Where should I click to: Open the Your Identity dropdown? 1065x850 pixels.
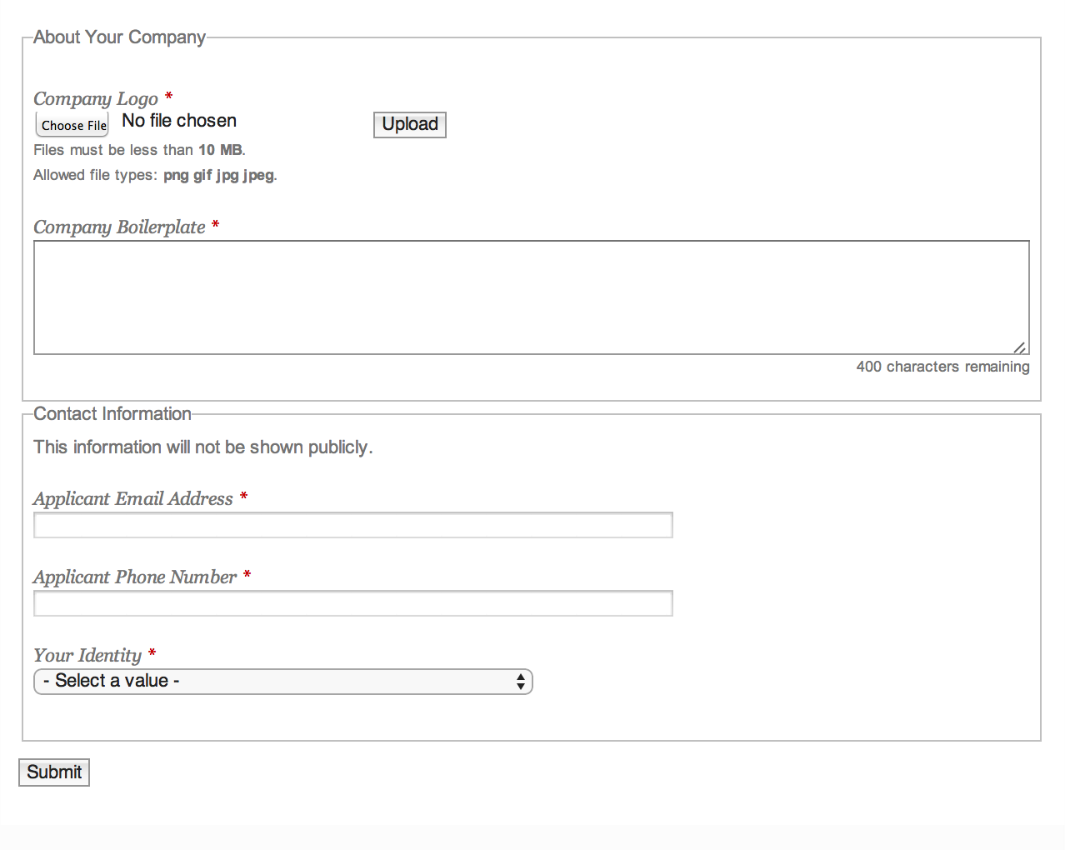(283, 682)
